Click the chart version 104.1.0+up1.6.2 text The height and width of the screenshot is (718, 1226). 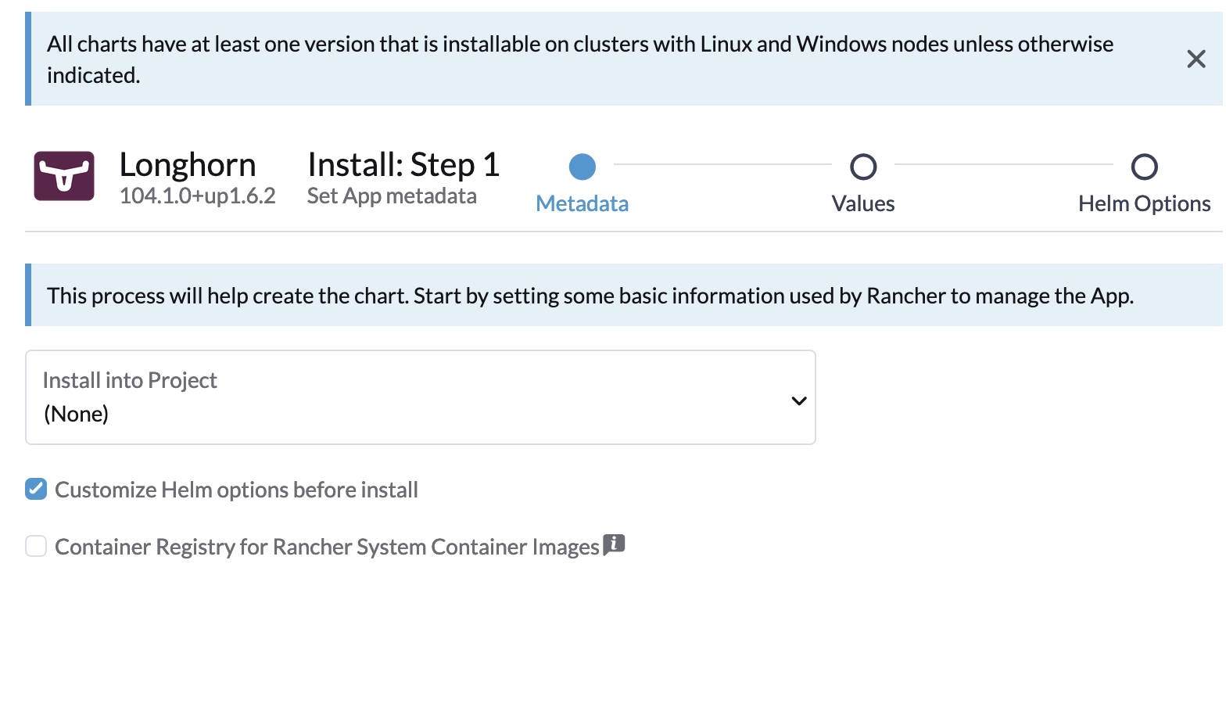coord(197,196)
